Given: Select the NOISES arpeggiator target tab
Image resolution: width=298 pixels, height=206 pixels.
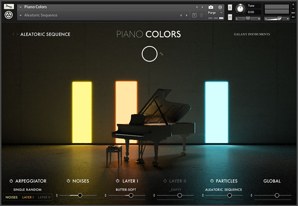Looking at the screenshot, I should pos(11,197).
